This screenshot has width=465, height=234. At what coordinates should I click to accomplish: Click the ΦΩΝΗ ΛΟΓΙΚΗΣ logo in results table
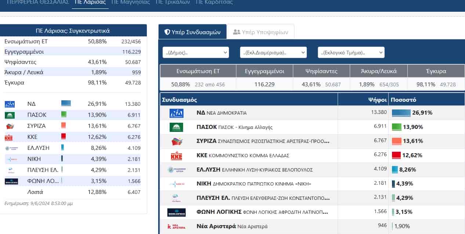coord(177,212)
